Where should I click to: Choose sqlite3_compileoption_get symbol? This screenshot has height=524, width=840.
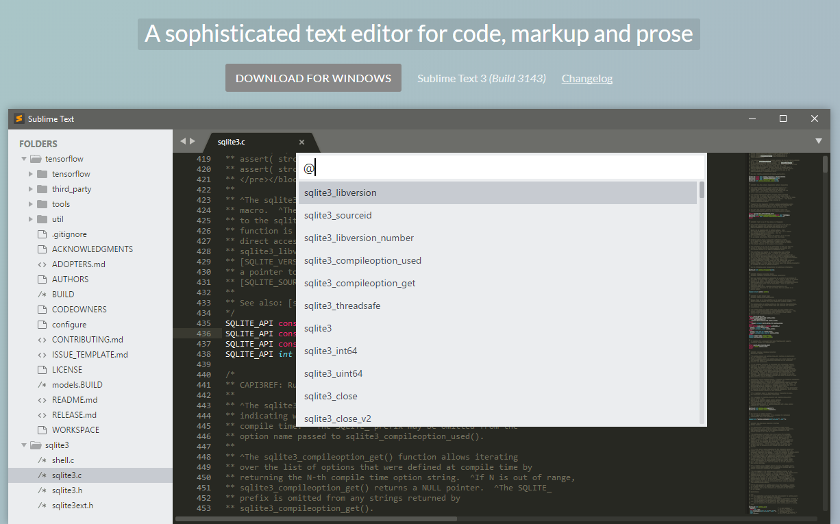pos(497,283)
